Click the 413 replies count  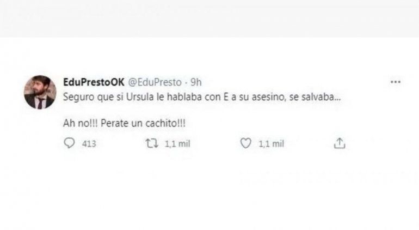(87, 143)
